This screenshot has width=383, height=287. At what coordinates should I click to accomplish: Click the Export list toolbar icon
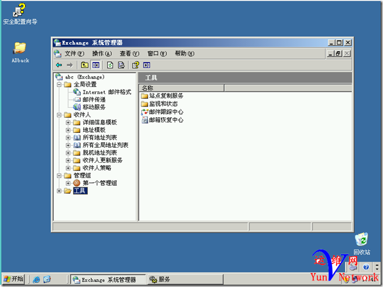pyautogui.click(x=121, y=65)
